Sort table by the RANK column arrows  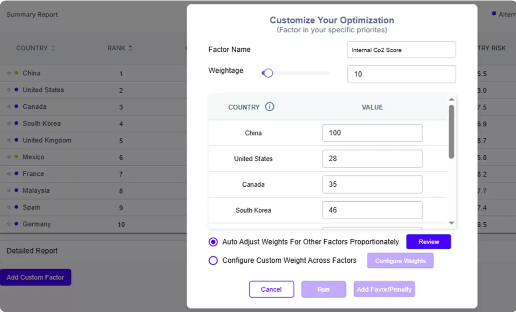coord(130,48)
